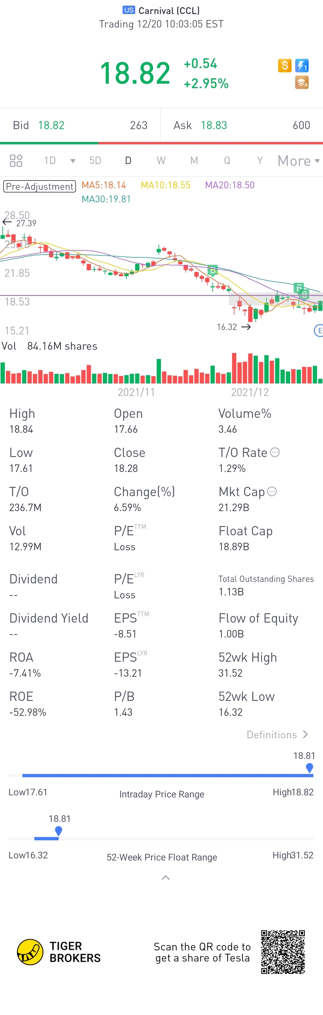Expand the 1D timeframe dropdown arrow

(73, 161)
